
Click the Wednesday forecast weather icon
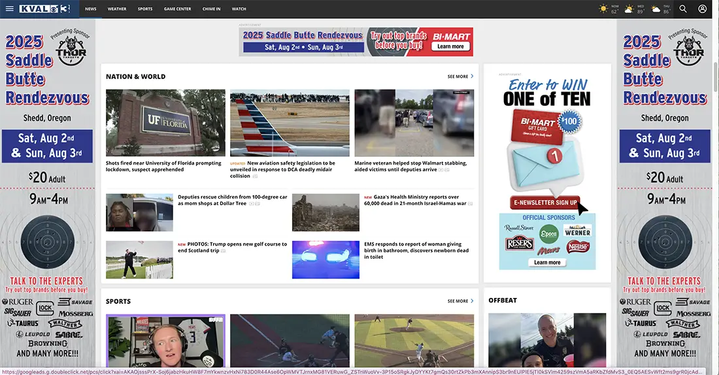click(x=629, y=9)
